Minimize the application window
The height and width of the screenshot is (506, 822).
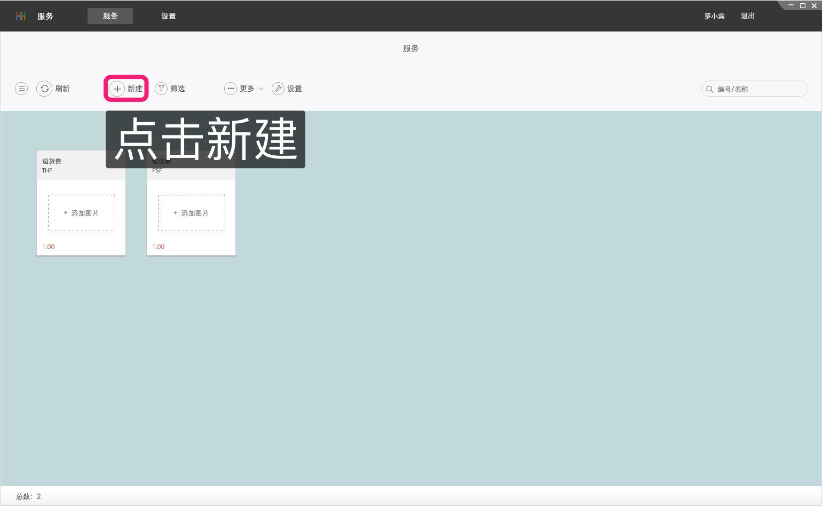[x=791, y=5]
